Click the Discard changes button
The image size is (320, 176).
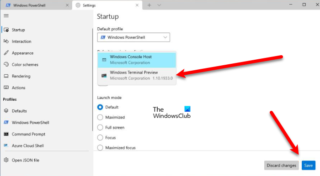(282, 166)
